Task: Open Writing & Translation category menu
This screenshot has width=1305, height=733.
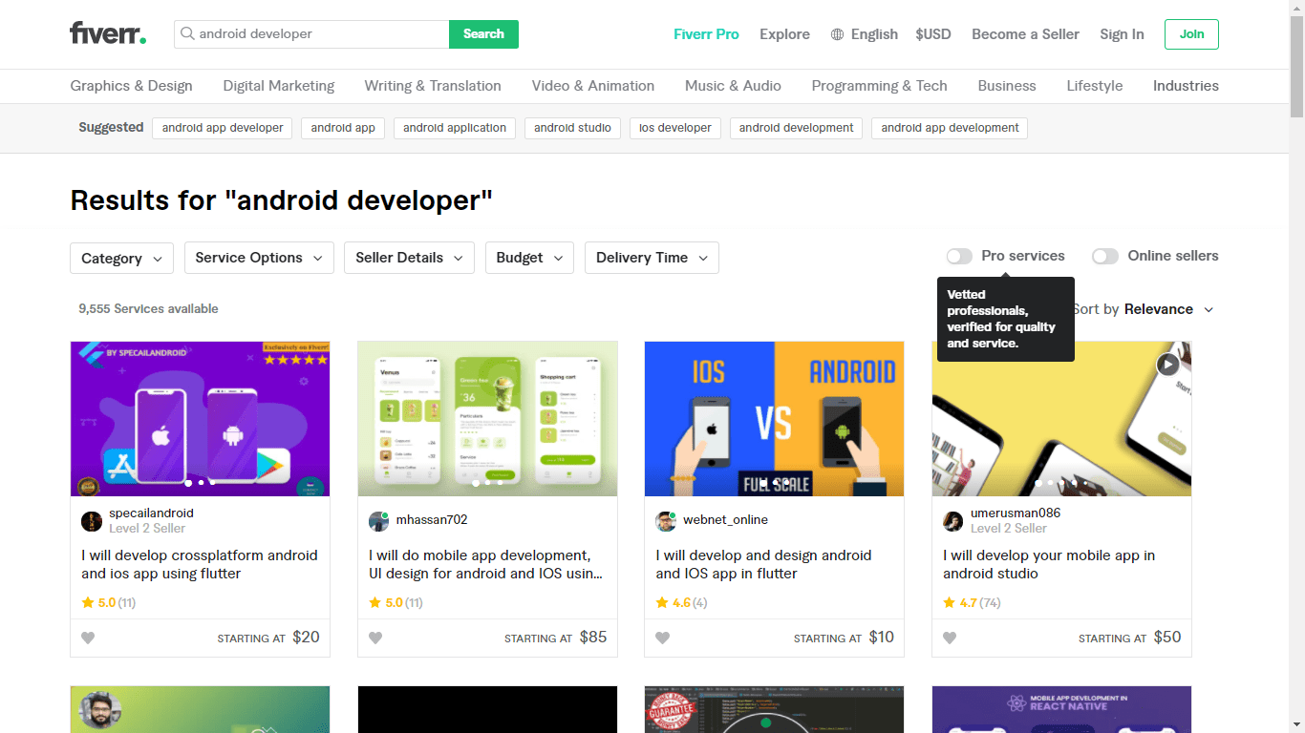Action: (x=433, y=86)
